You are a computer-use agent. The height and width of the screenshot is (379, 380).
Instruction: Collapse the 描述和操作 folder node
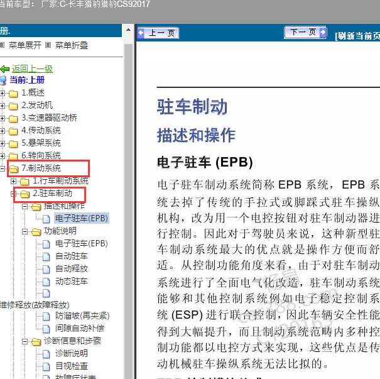pyautogui.click(x=24, y=206)
